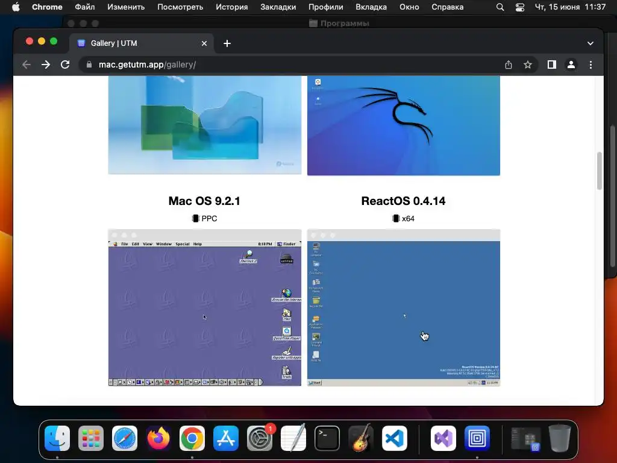Click the Mac OS 9.2.1 heading
This screenshot has height=463, width=617.
click(x=204, y=201)
